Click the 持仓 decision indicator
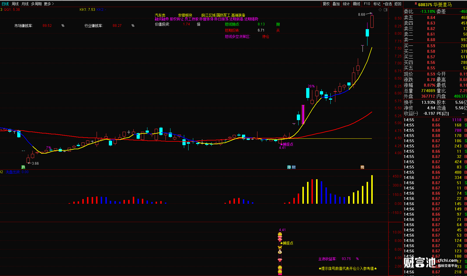This screenshot has width=467, height=276. (x=266, y=37)
